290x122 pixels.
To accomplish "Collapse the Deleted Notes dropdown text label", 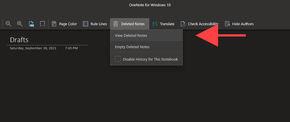I will (133, 24).
